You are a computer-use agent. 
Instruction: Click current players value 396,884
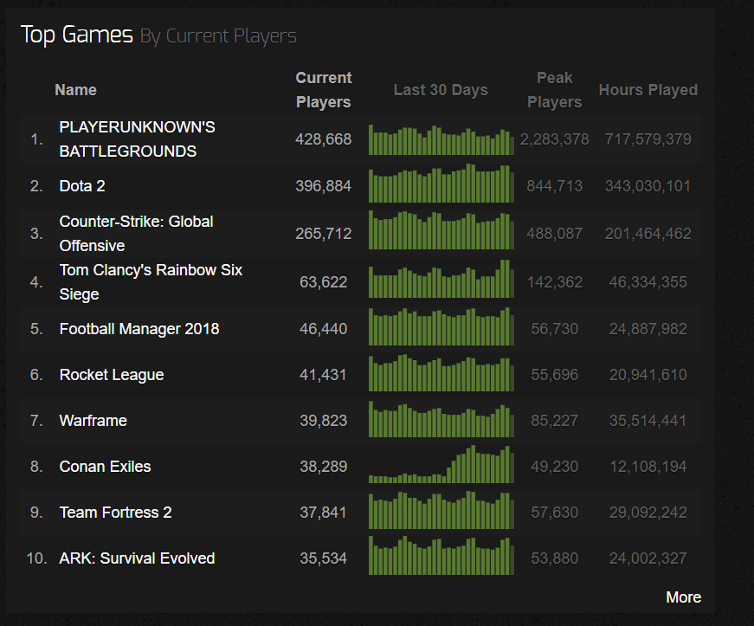click(x=324, y=186)
